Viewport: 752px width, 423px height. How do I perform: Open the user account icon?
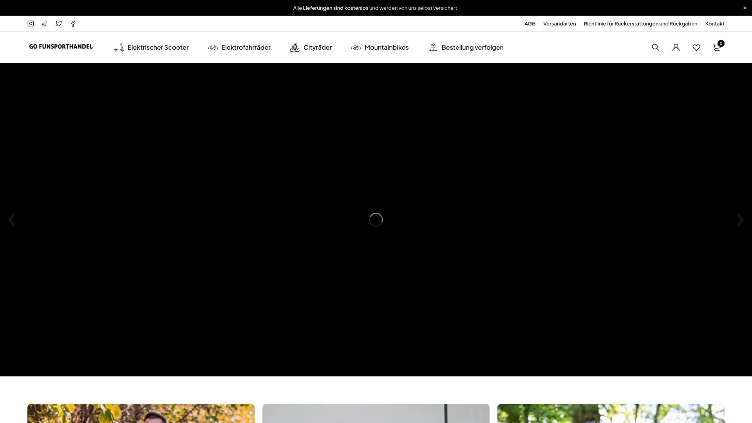(676, 47)
